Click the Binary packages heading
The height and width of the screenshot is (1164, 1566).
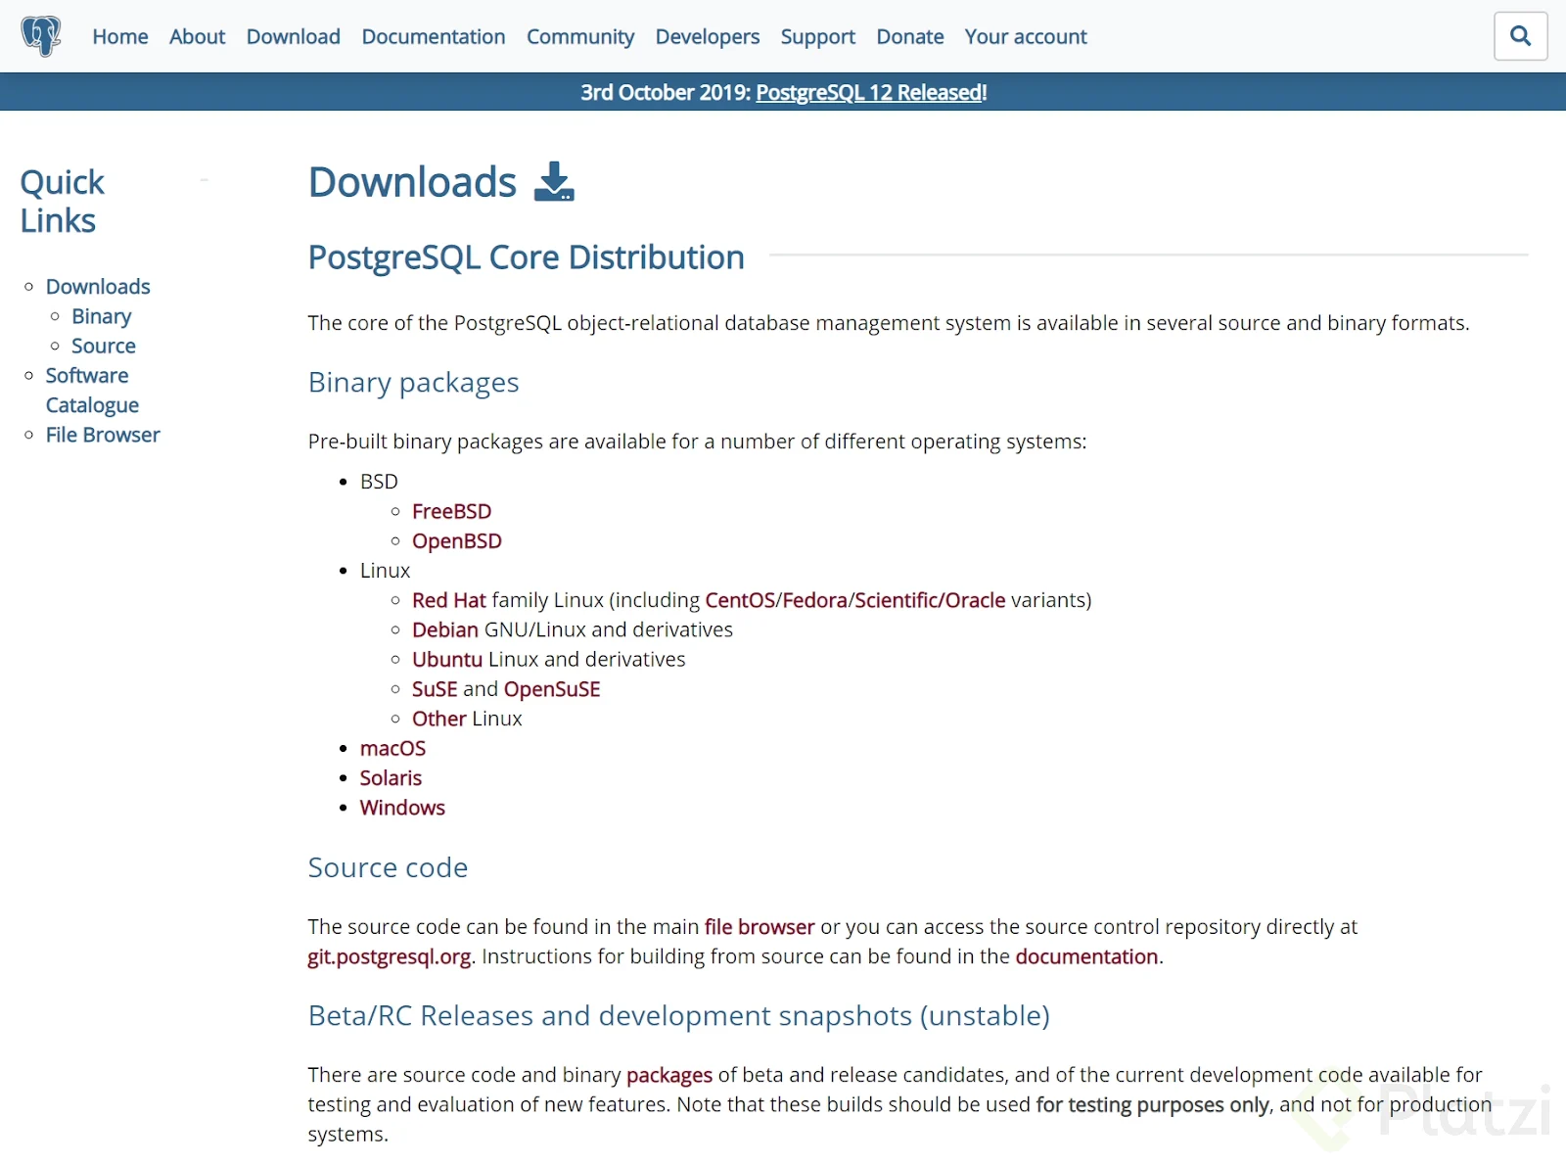(413, 383)
